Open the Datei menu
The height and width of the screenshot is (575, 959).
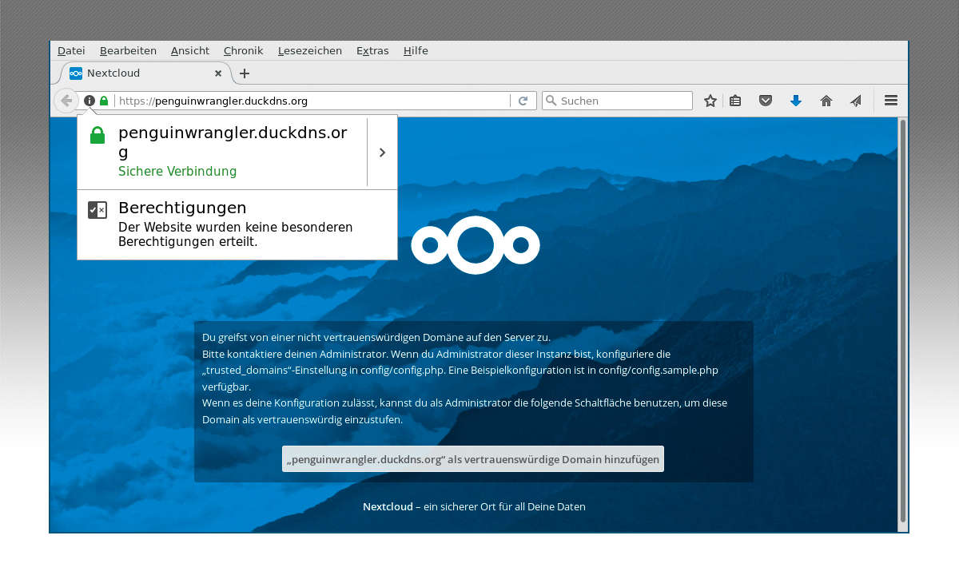click(x=71, y=50)
